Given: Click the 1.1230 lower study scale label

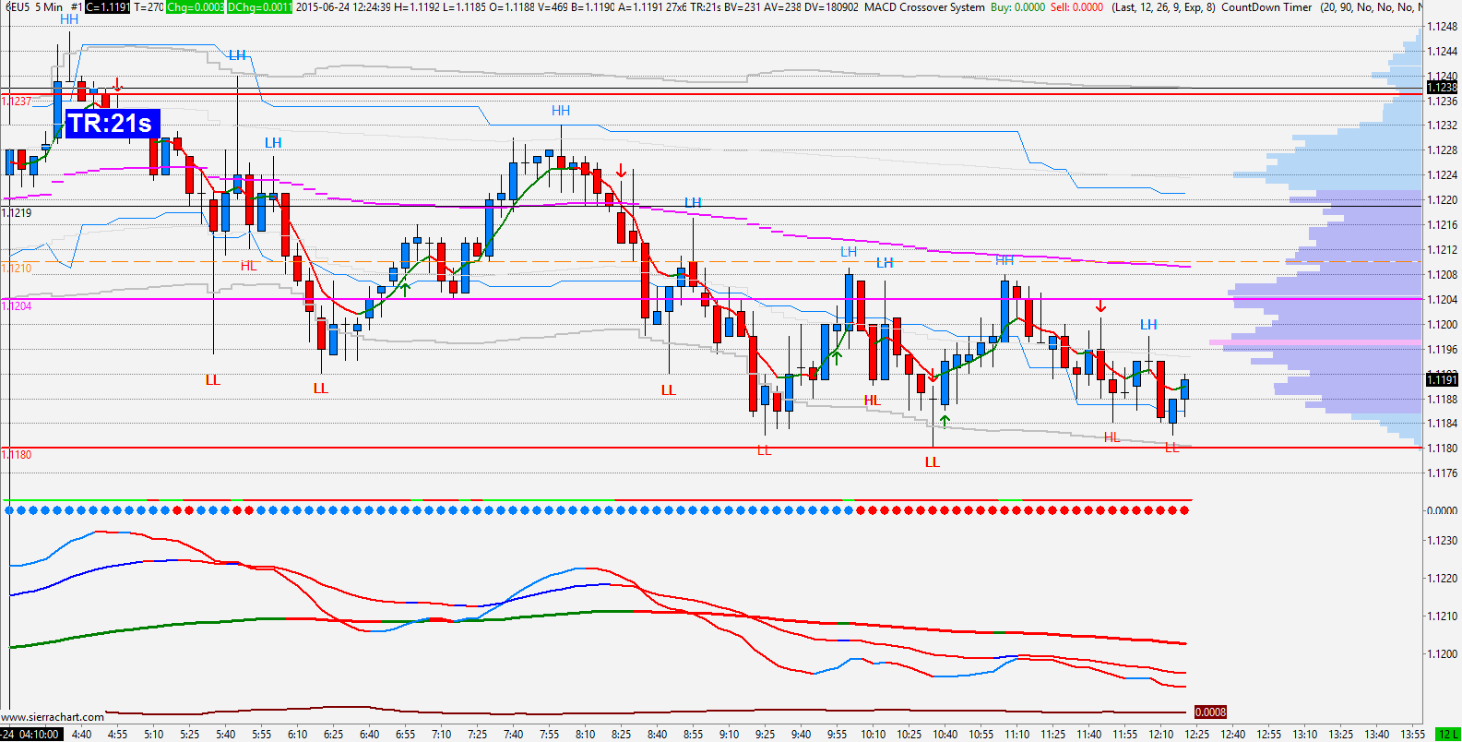Looking at the screenshot, I should [1442, 541].
